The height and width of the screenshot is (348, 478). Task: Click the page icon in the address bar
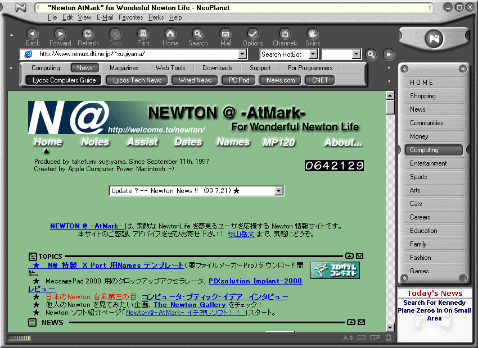pos(28,54)
